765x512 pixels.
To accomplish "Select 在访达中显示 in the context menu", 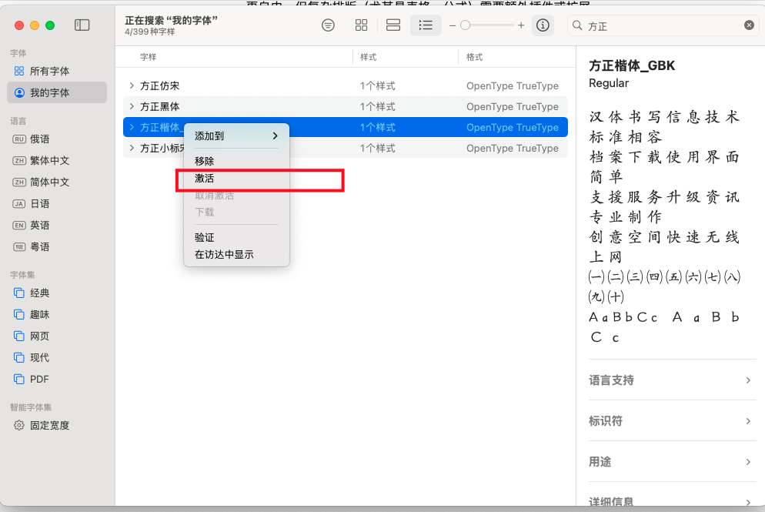I will coord(224,254).
